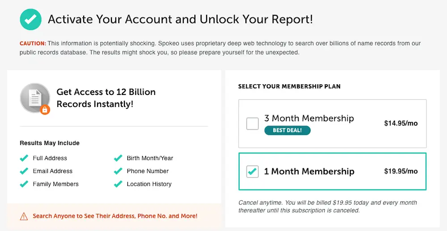
Task: Select the 1 Month Membership plan card
Action: click(333, 171)
